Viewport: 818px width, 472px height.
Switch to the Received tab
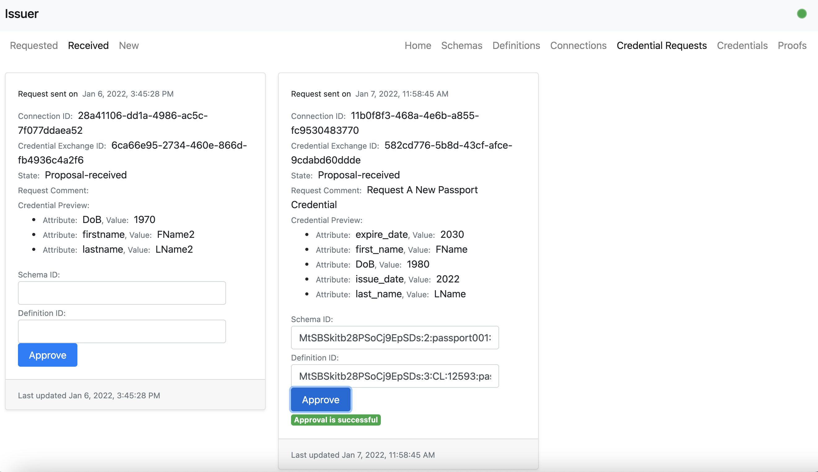[88, 46]
